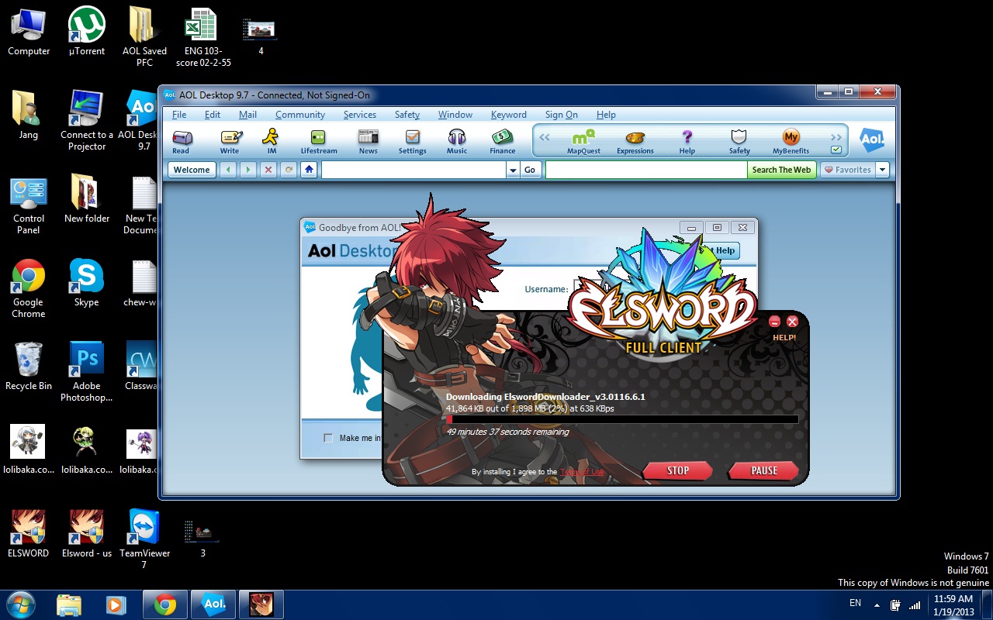This screenshot has width=993, height=620.
Task: Click the Help question mark toolbar icon
Action: (687, 142)
